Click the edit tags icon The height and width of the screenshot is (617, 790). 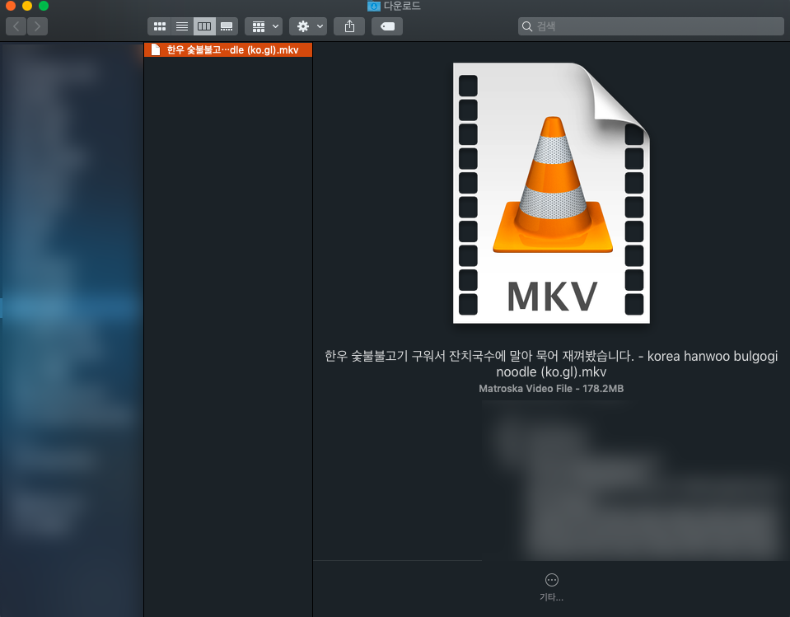(387, 26)
